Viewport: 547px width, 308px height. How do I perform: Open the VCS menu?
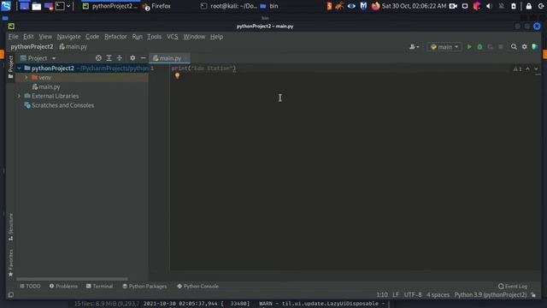coord(172,37)
